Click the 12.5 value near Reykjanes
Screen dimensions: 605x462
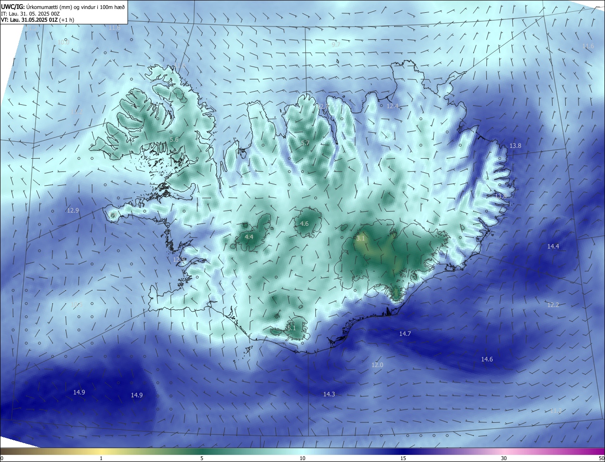pyautogui.click(x=179, y=259)
